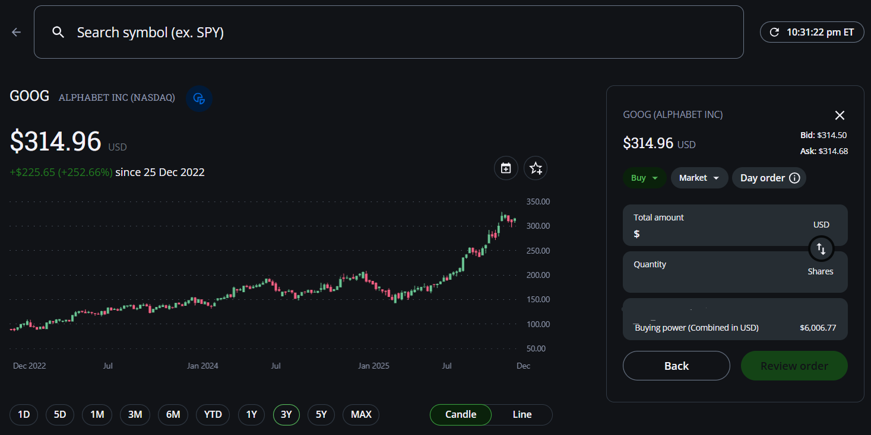This screenshot has width=871, height=435.
Task: Switch to the 1Y timeframe
Action: coord(251,414)
